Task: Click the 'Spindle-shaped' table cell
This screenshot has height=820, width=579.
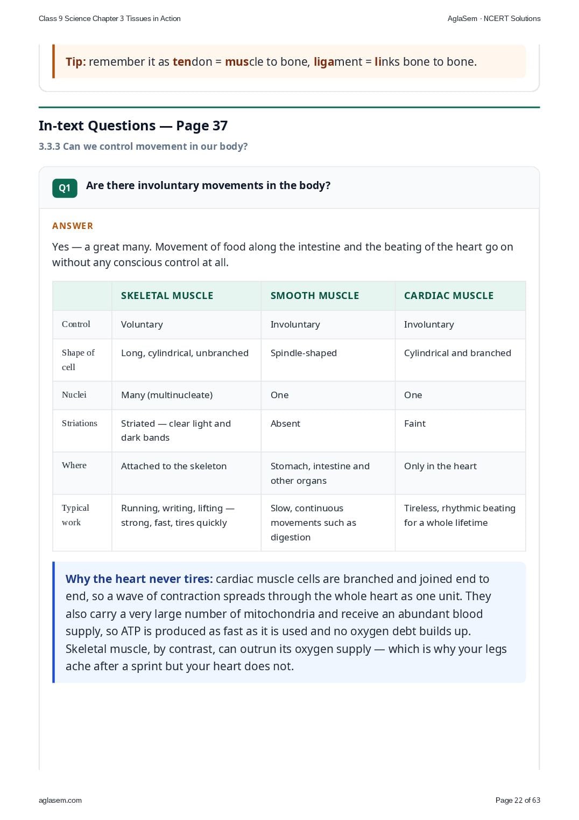Action: tap(303, 353)
